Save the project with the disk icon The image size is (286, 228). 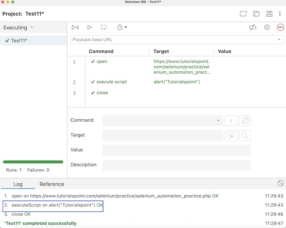[x=269, y=14]
